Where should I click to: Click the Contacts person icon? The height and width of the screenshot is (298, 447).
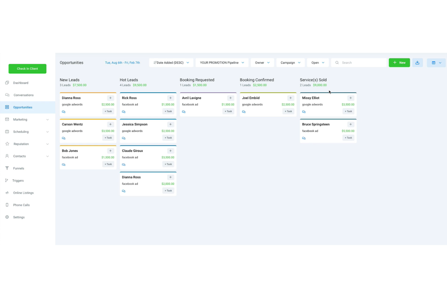(7, 156)
